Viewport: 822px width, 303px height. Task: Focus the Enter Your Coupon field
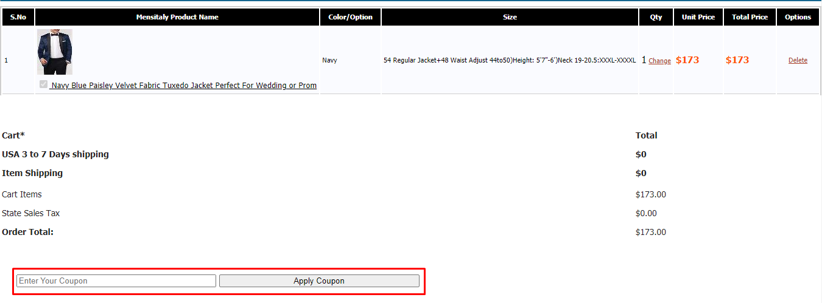(116, 281)
